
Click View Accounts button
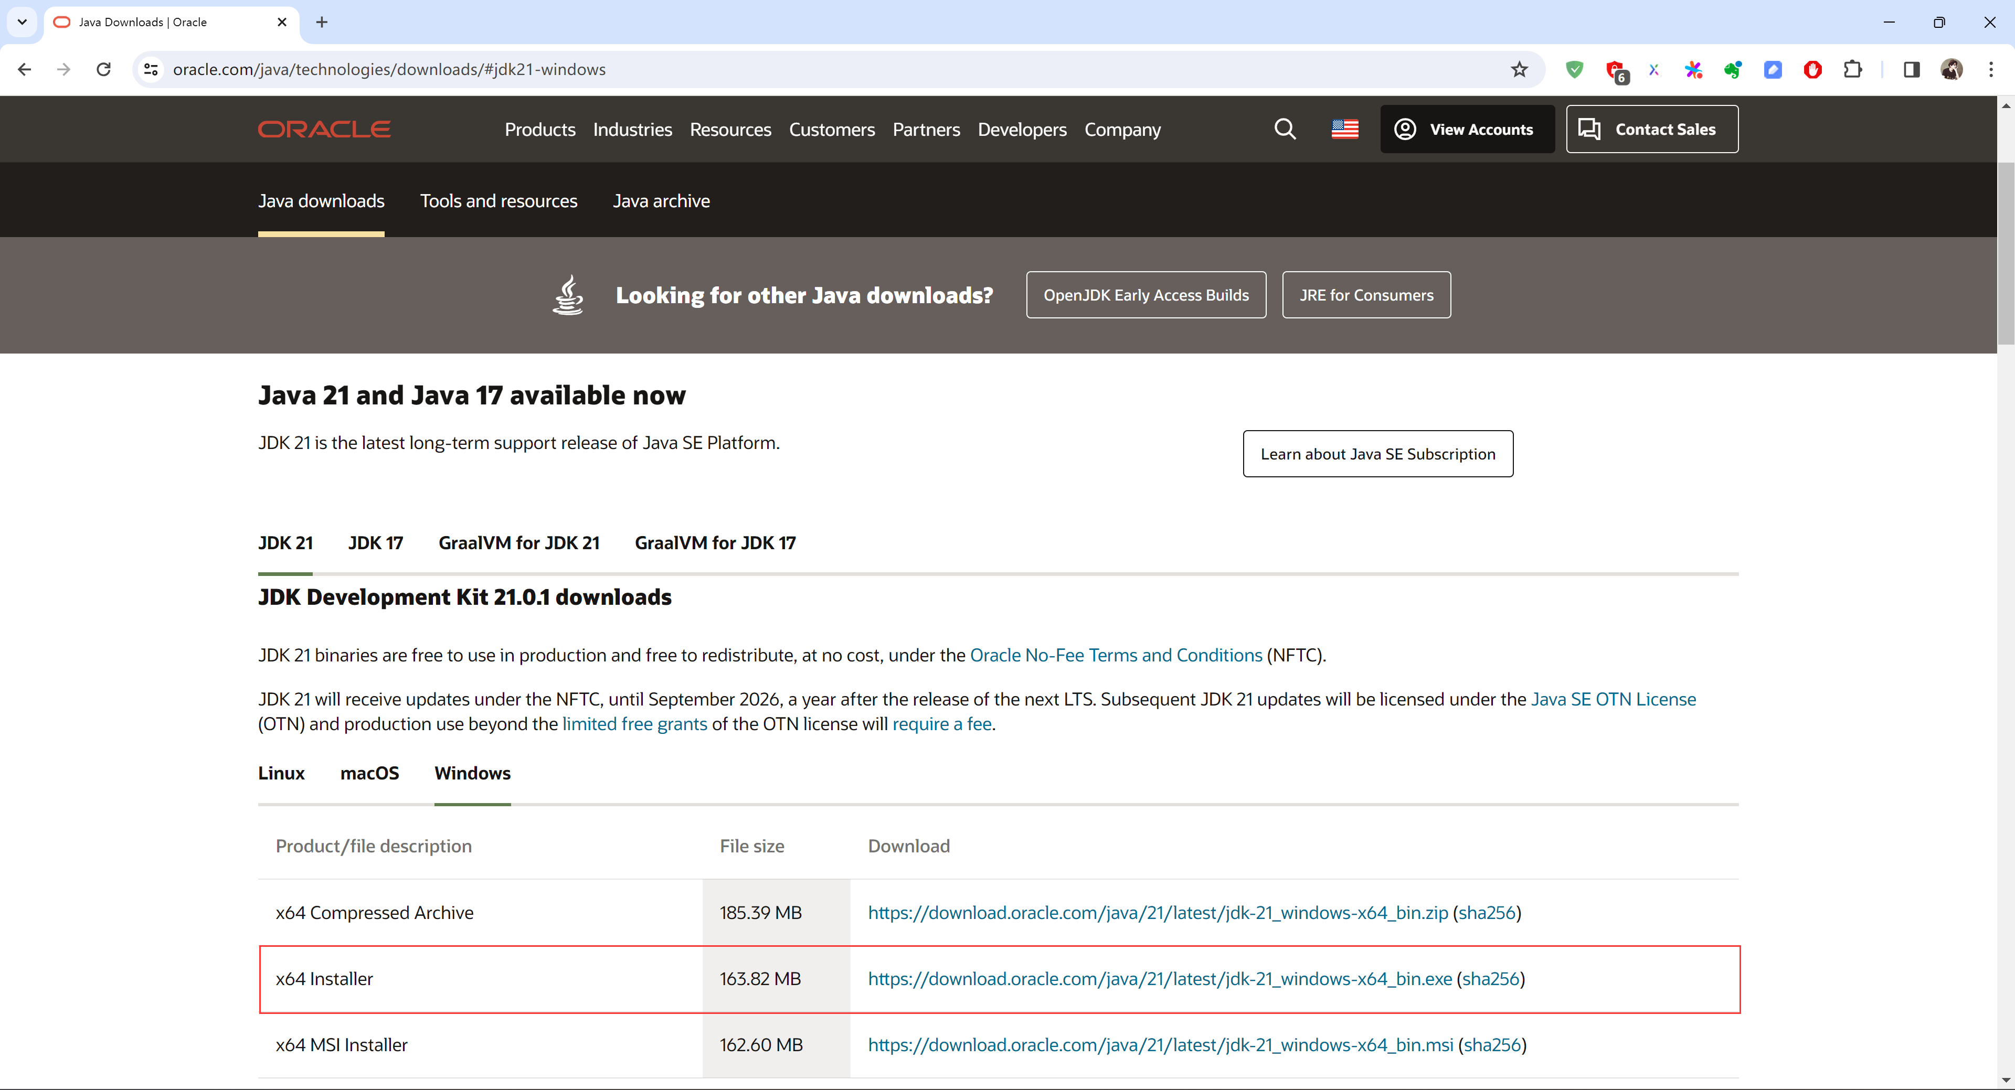[1467, 129]
